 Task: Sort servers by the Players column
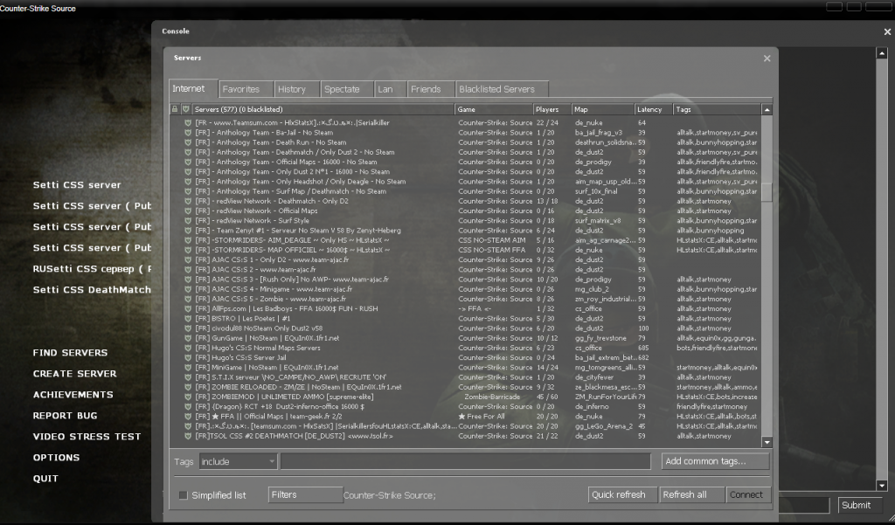click(552, 109)
